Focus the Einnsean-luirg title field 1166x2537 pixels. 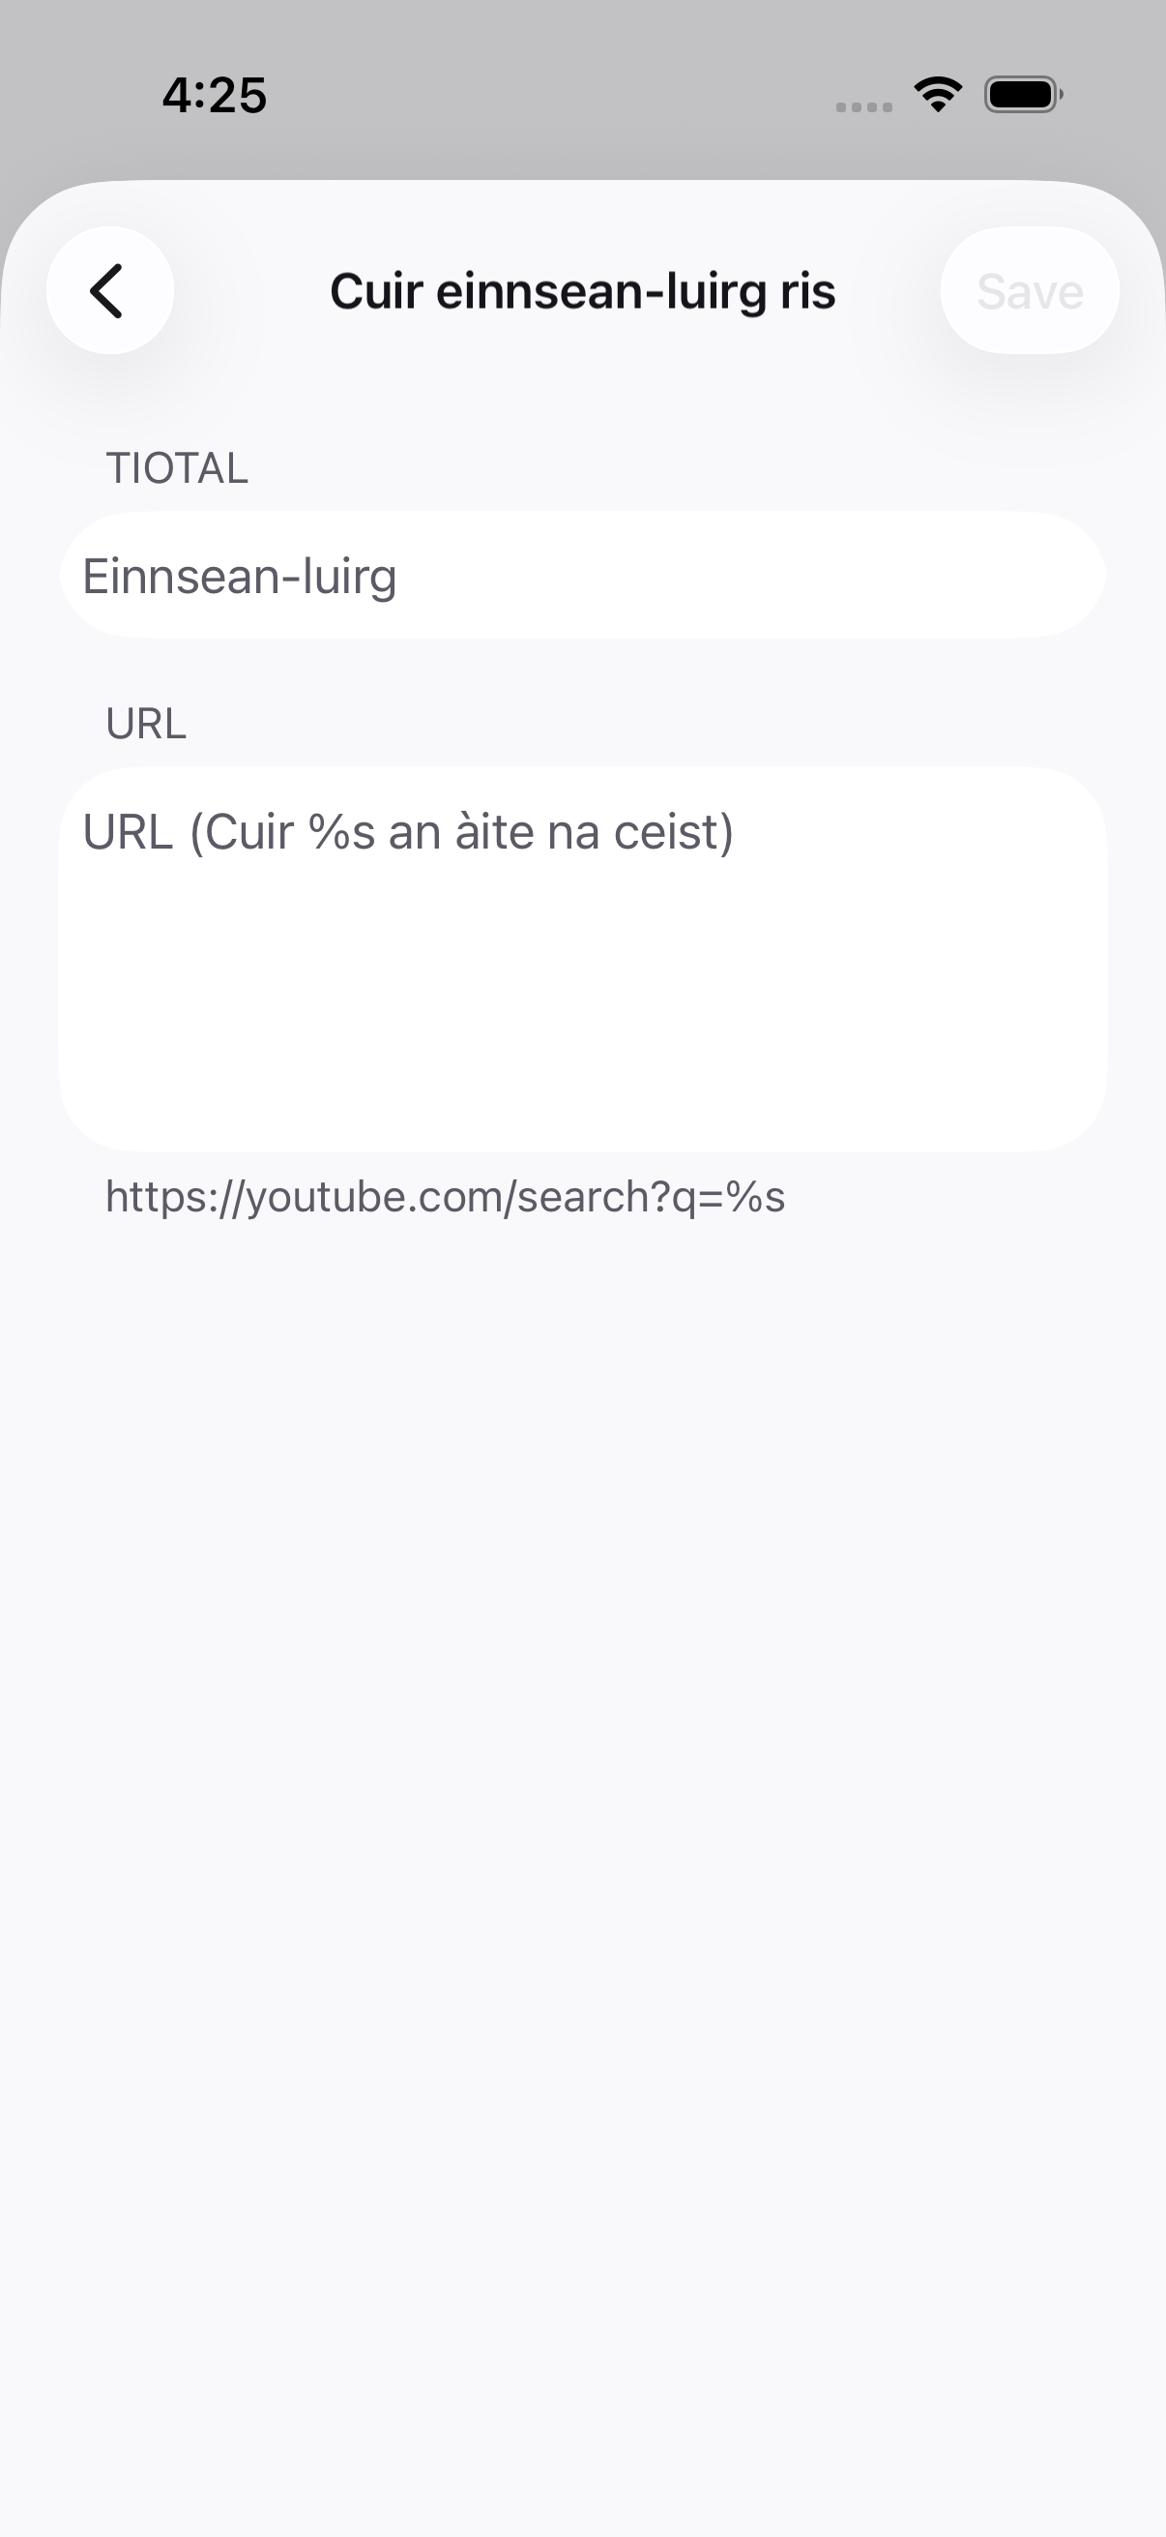[582, 575]
